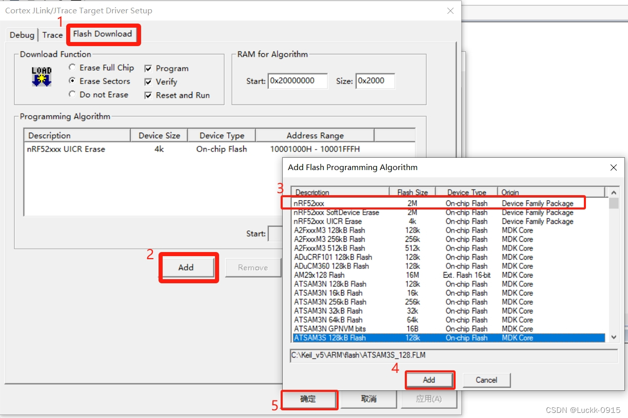Select ATSAM3N 128kB Flash row
This screenshot has width=628, height=418.
(x=449, y=284)
